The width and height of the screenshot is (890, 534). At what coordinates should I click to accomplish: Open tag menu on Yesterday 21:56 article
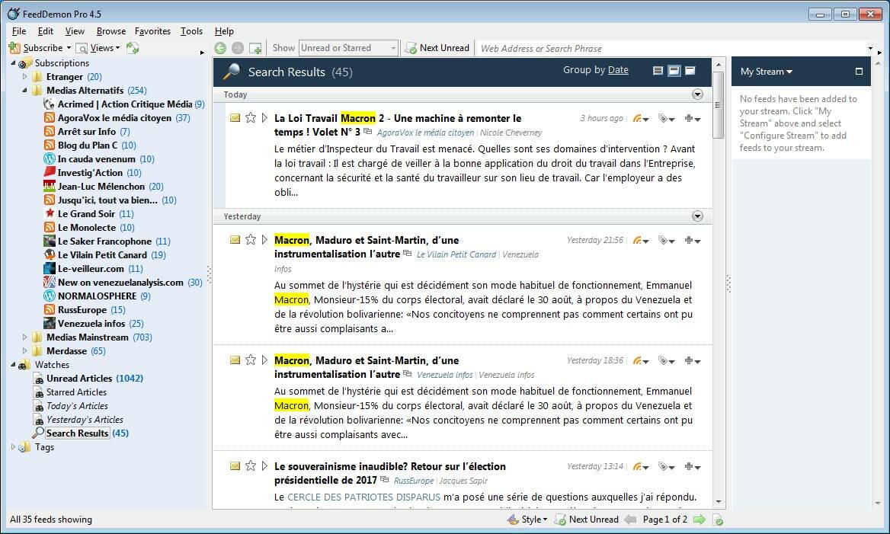(x=667, y=241)
